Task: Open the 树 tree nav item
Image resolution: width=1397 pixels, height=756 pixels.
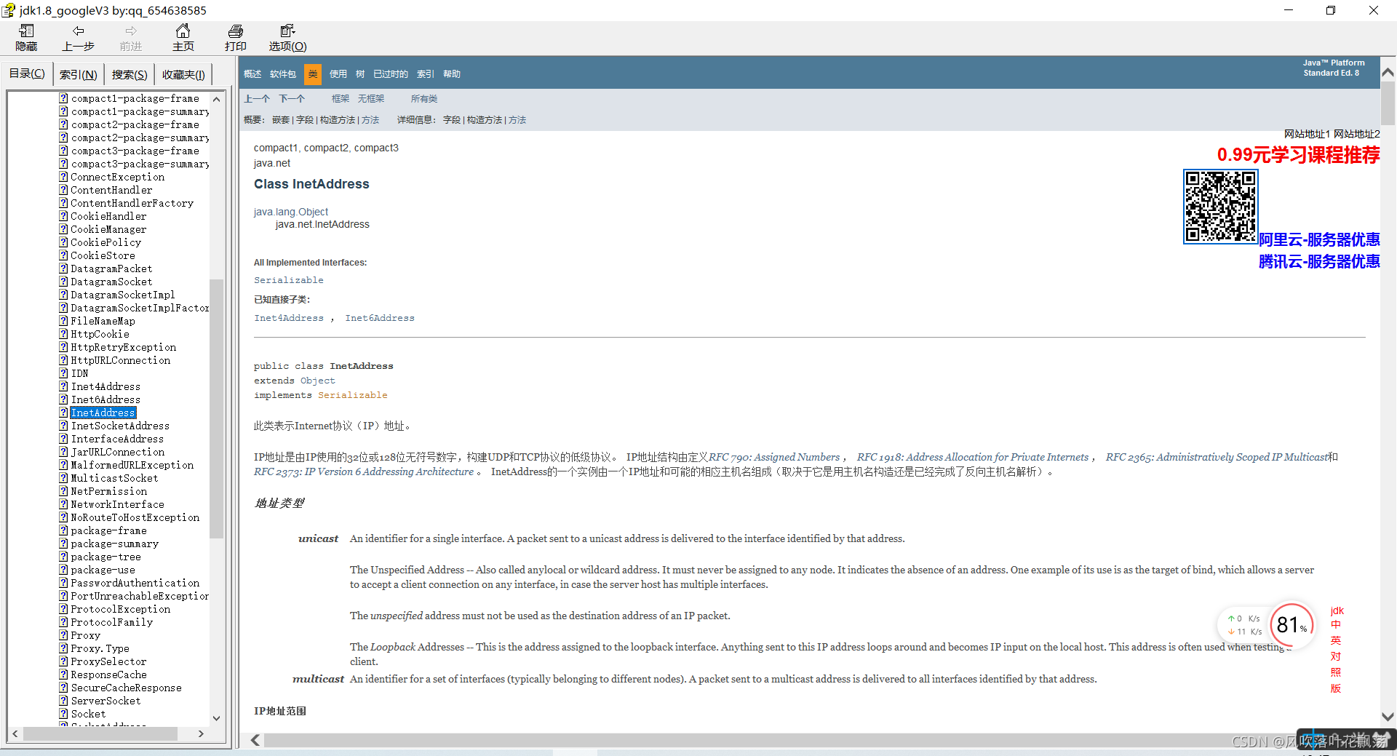Action: click(360, 74)
